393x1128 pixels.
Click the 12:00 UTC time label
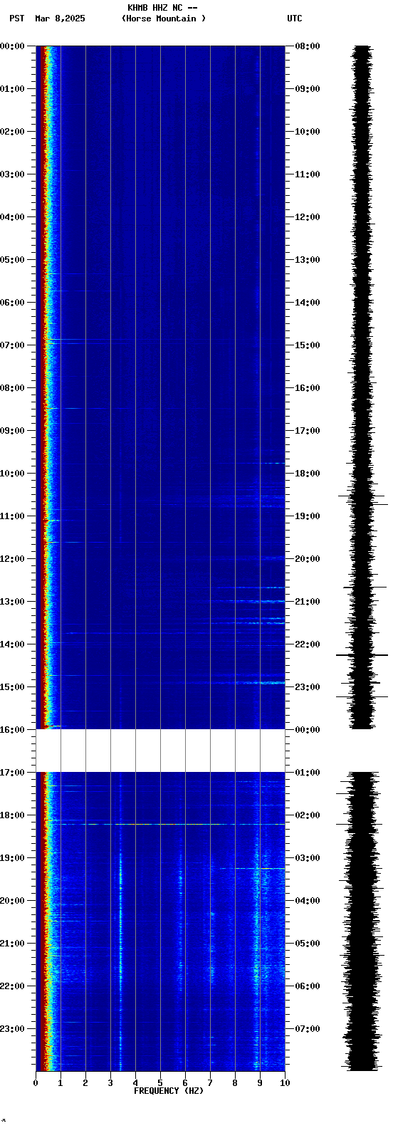[x=308, y=217]
